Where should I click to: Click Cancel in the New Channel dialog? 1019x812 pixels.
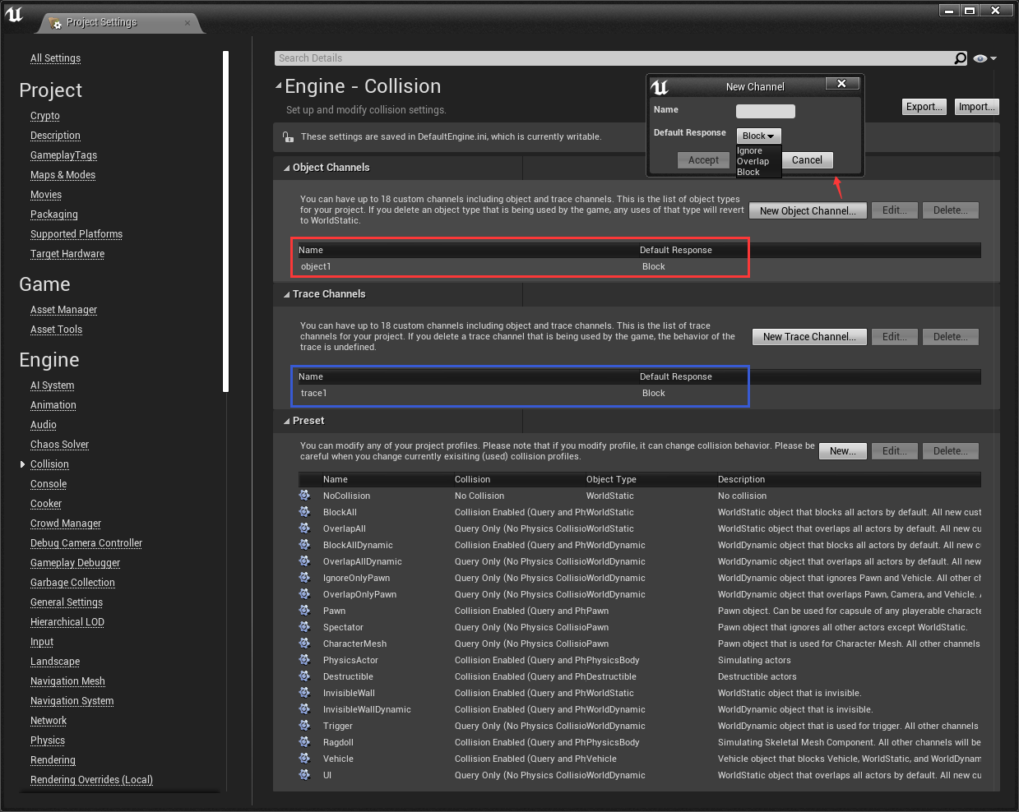[x=807, y=160]
